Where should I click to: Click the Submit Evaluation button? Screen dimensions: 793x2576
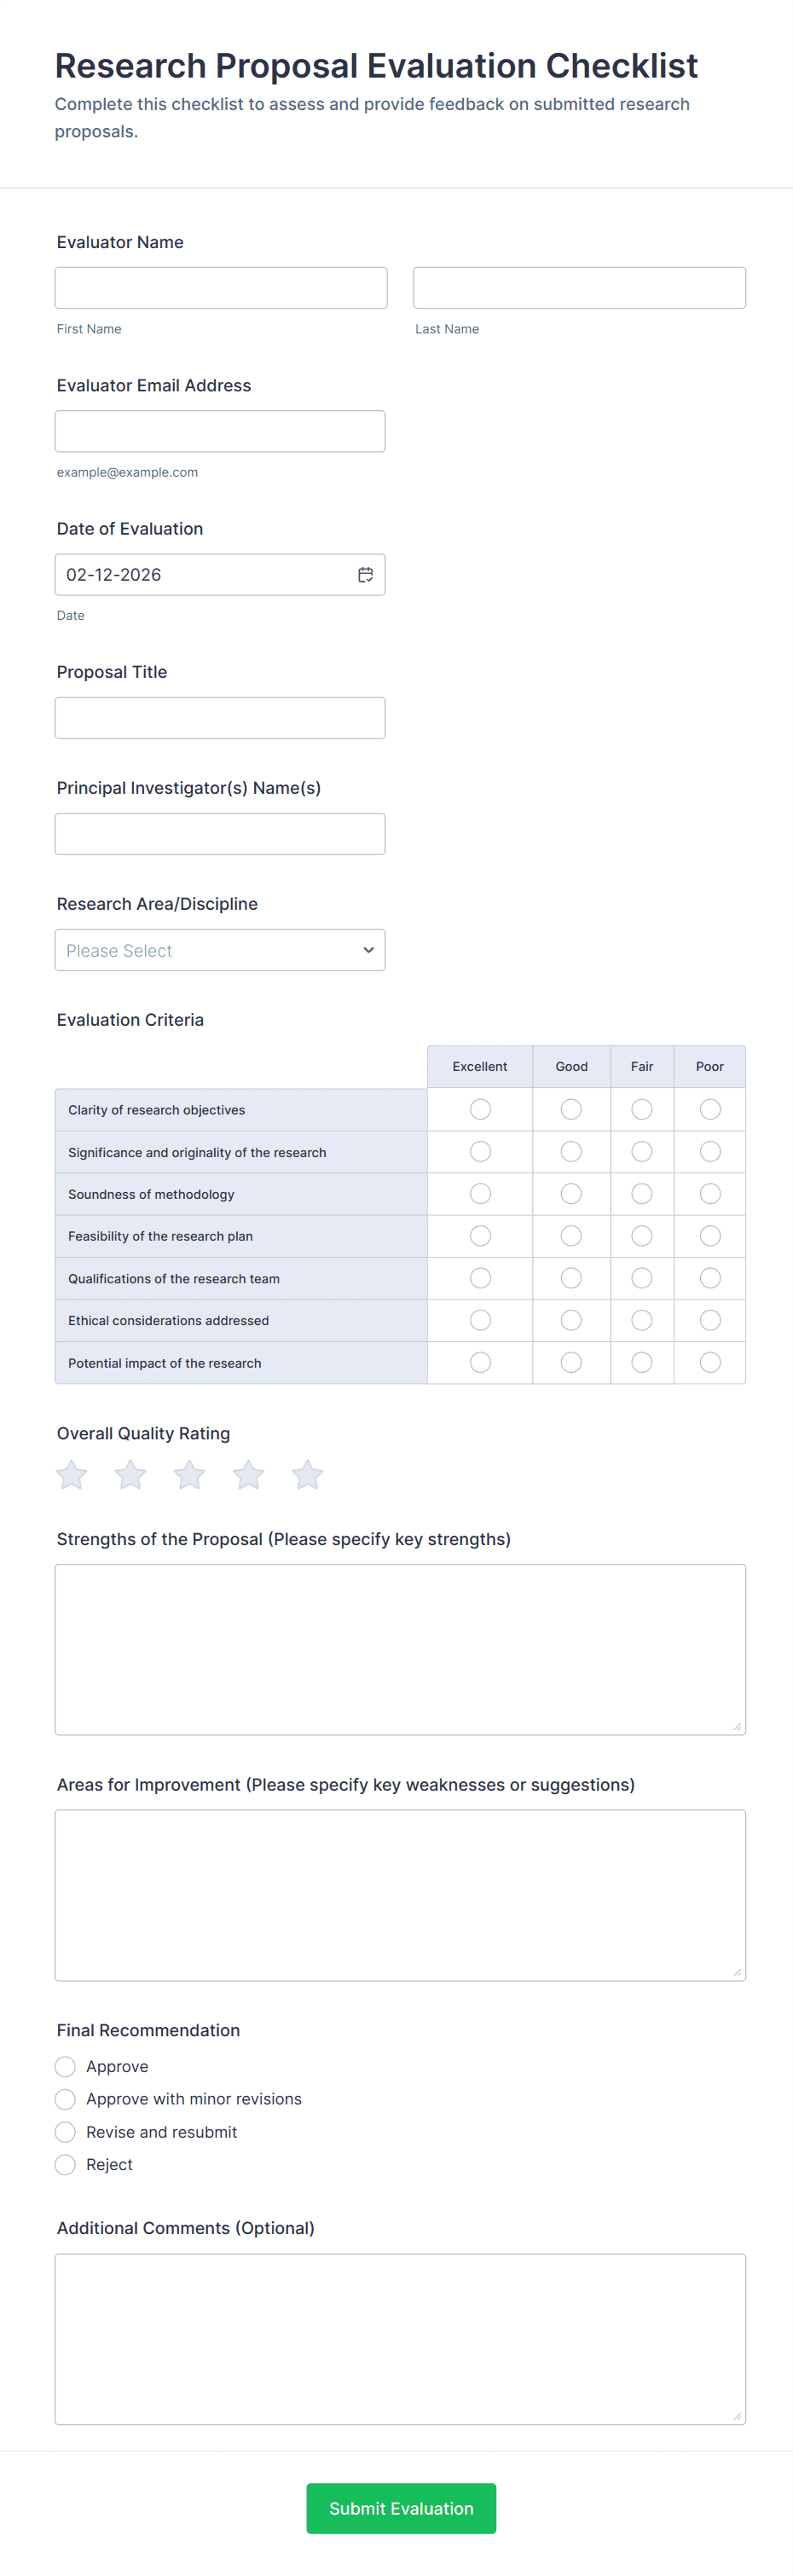click(x=401, y=2507)
